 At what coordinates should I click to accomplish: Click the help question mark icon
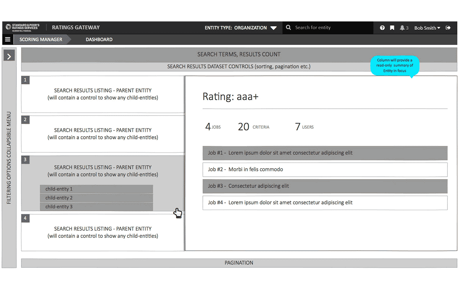coord(382,28)
